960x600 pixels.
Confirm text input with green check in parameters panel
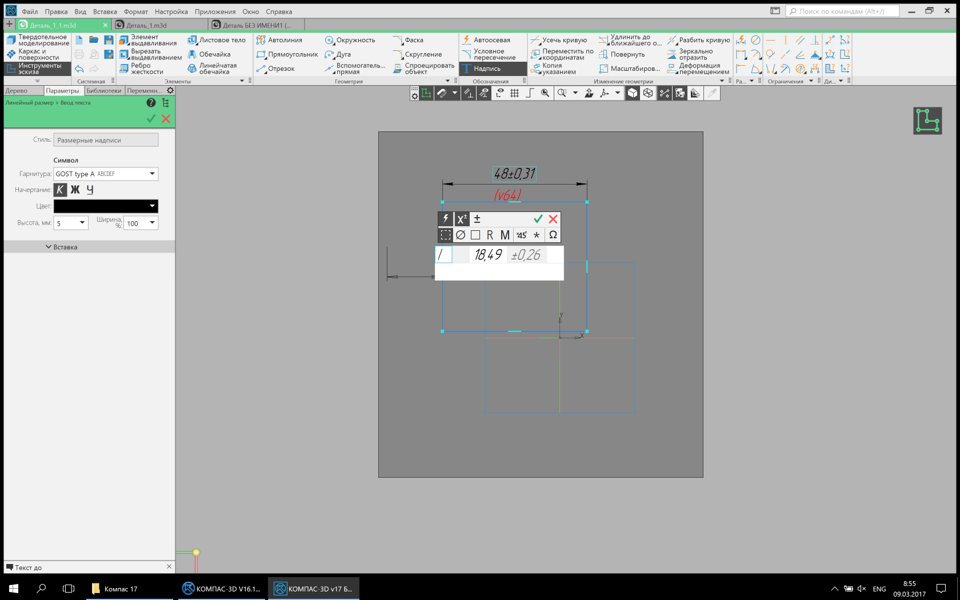[x=151, y=119]
